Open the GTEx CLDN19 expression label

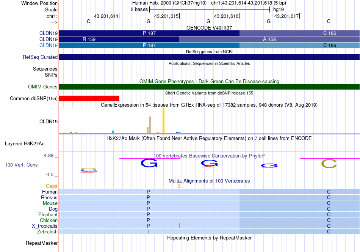49,121
